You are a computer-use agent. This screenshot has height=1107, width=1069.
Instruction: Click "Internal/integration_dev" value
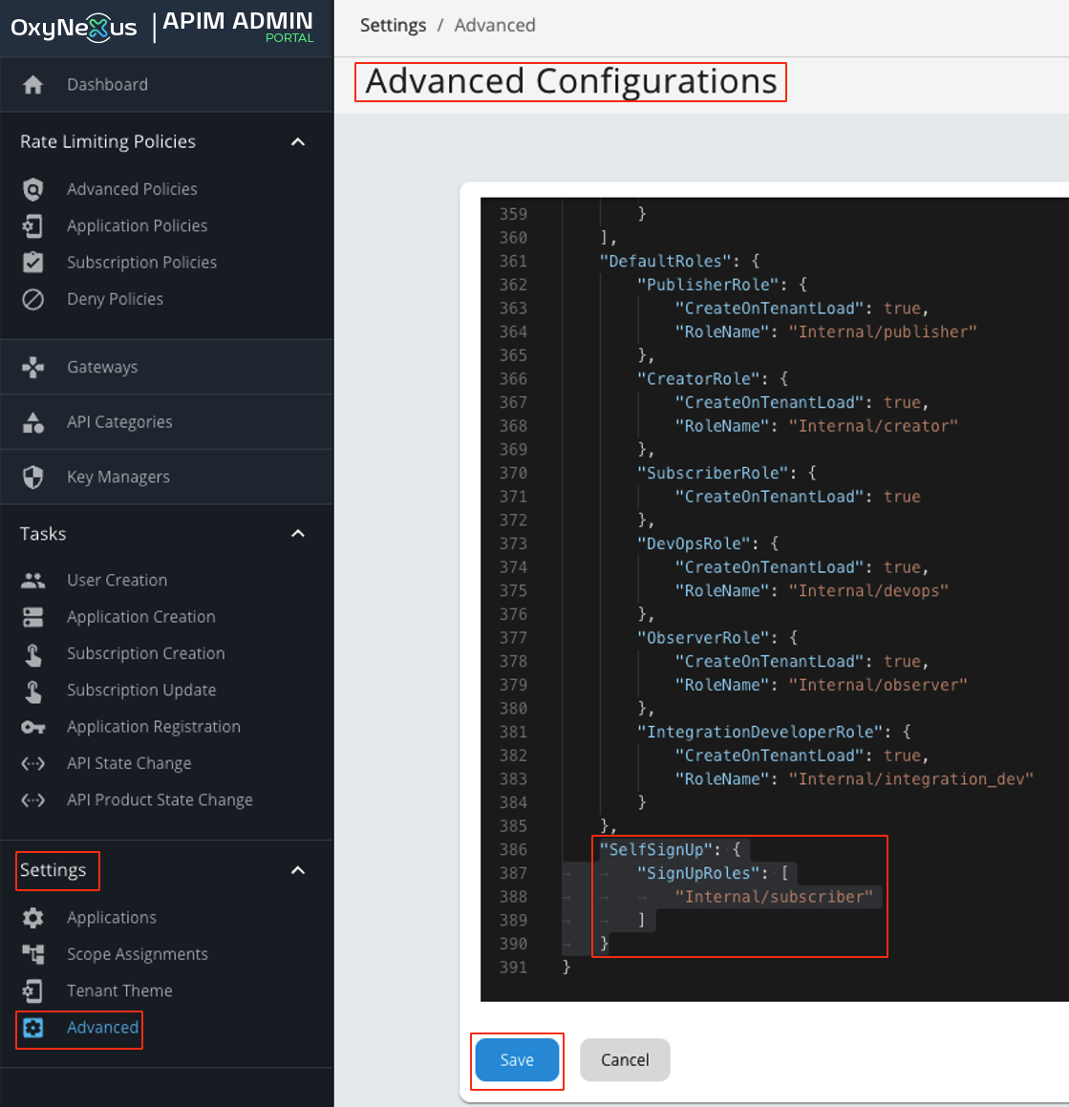tap(910, 779)
